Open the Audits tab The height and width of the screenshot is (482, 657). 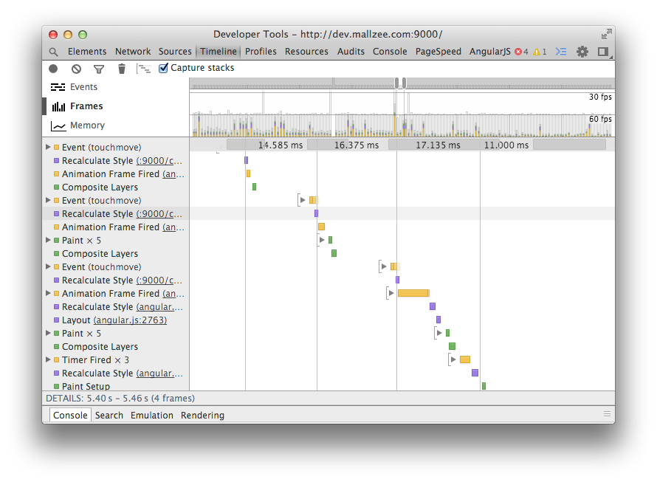[351, 52]
